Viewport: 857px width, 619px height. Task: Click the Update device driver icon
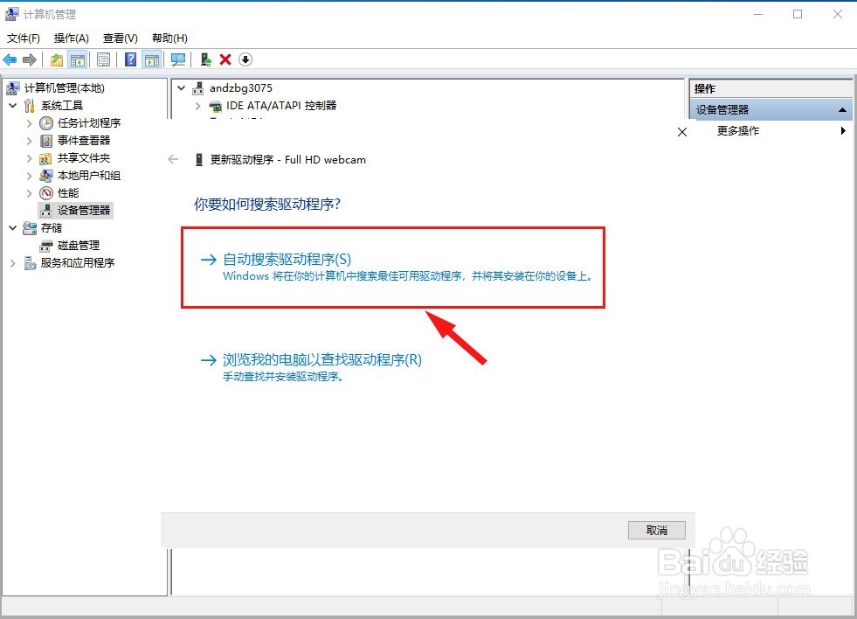(205, 59)
